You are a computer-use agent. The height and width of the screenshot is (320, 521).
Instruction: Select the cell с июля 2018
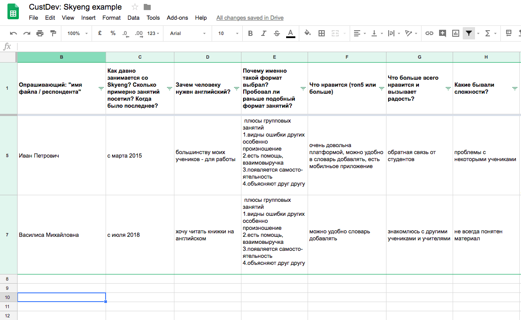click(x=140, y=235)
